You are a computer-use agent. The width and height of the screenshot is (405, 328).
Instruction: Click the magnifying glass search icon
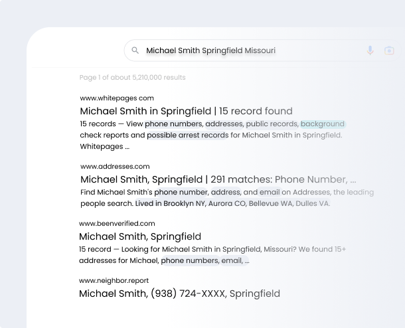pos(135,50)
